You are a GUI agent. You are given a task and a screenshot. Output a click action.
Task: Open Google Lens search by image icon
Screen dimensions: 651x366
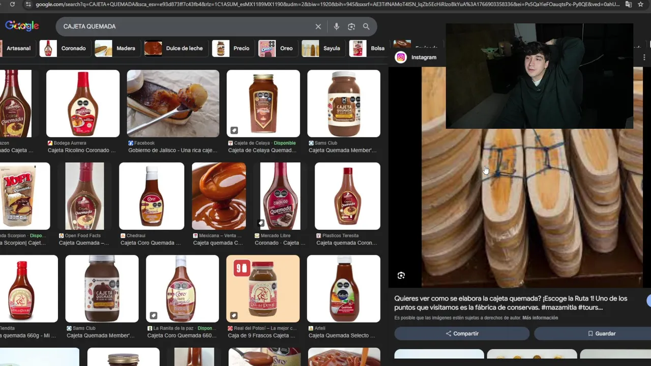pos(351,26)
